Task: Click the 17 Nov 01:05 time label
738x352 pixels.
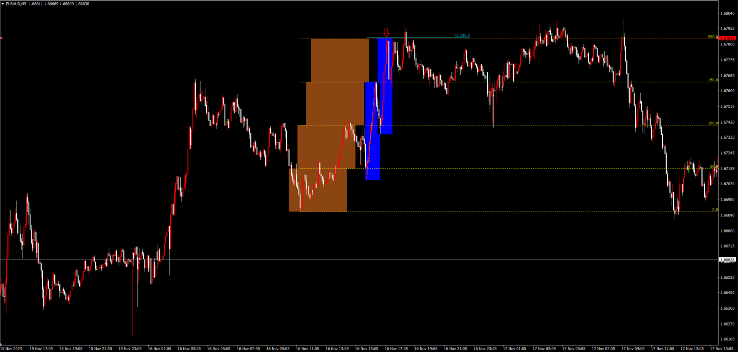Action: [x=515, y=349]
